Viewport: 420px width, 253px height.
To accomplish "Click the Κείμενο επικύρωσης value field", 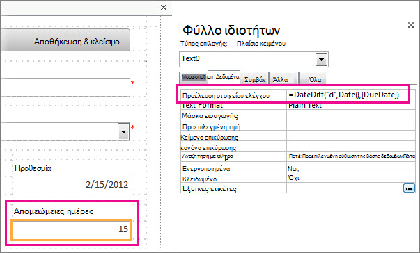I will pos(351,136).
